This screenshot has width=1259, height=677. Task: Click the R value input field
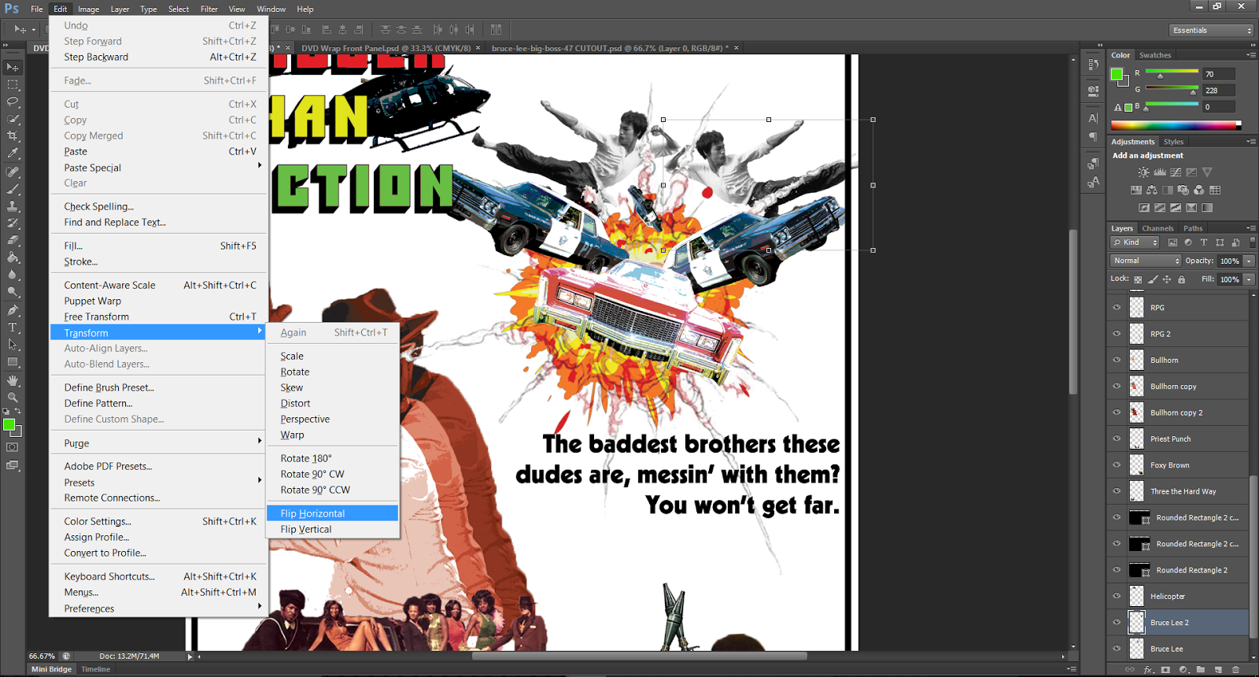tap(1219, 74)
